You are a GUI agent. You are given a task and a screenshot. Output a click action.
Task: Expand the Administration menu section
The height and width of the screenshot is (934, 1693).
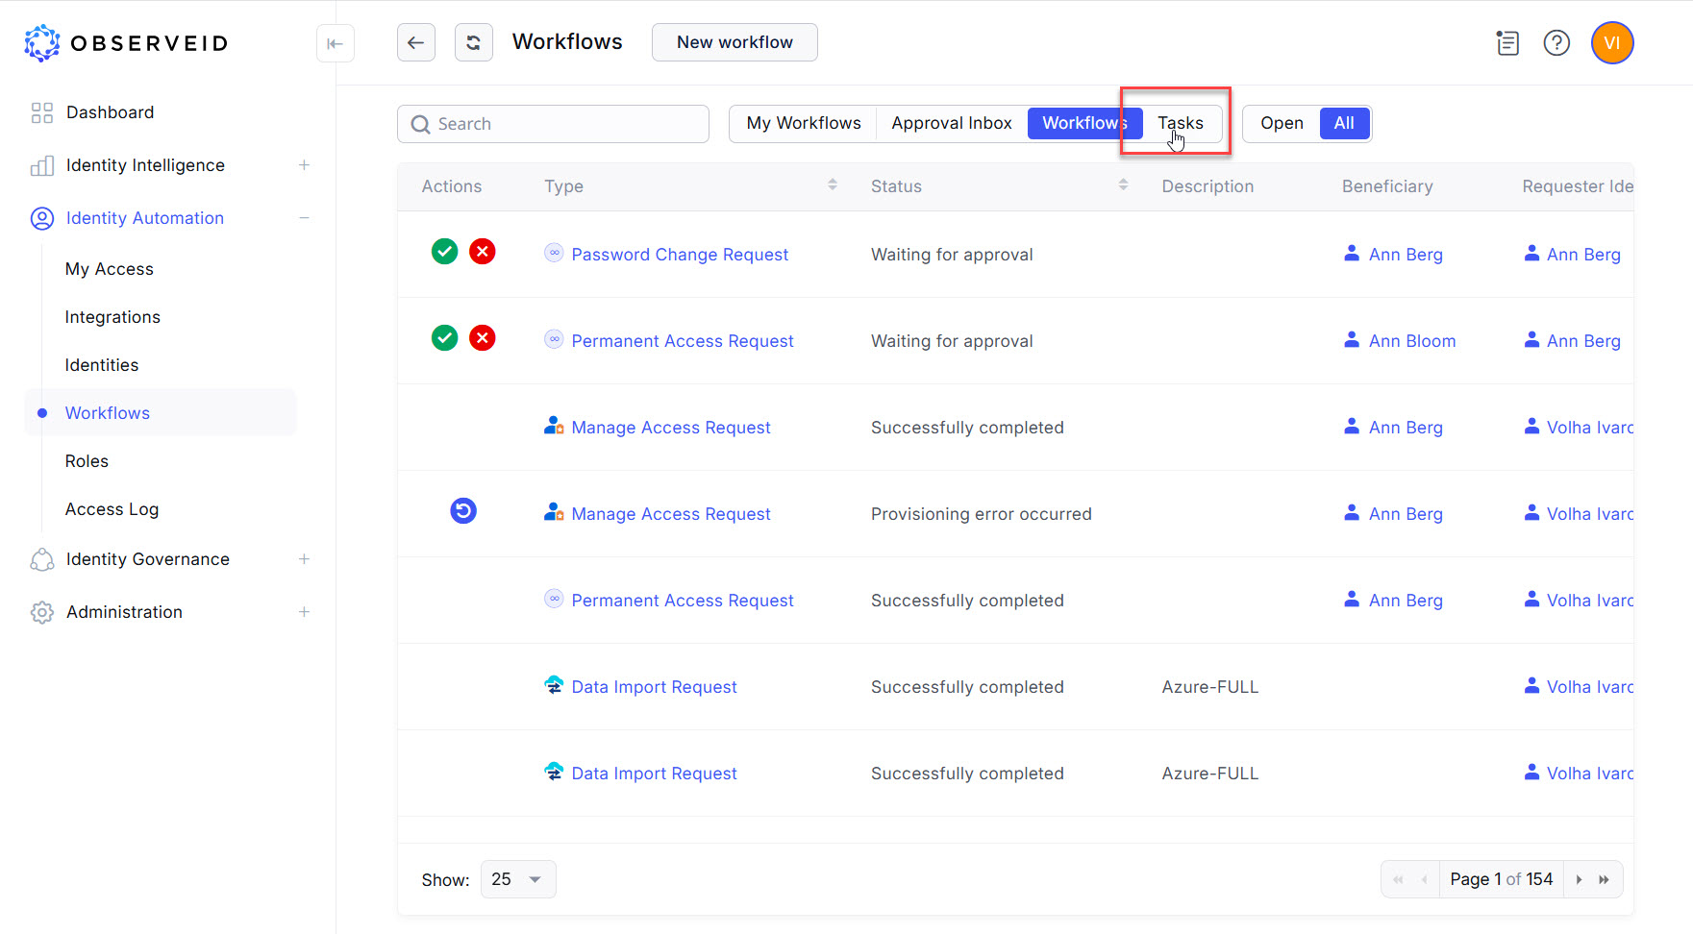tap(304, 612)
